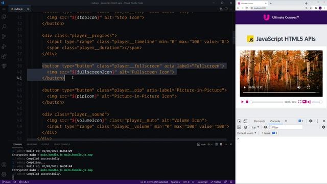Open the Default levels dropdown
The image size is (327, 184).
[246, 133]
